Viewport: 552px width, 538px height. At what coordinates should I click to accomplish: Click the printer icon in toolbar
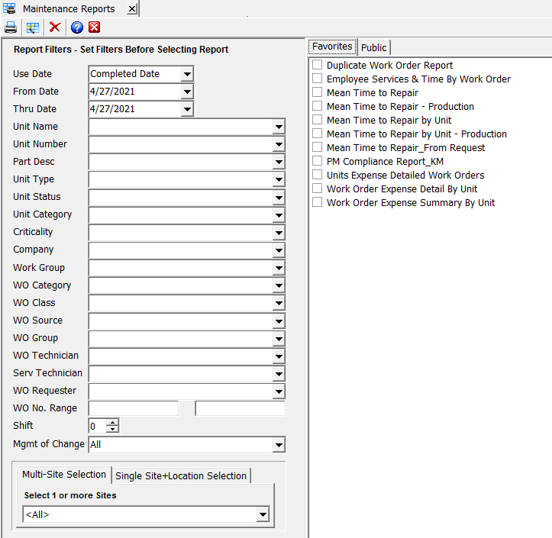coord(11,27)
